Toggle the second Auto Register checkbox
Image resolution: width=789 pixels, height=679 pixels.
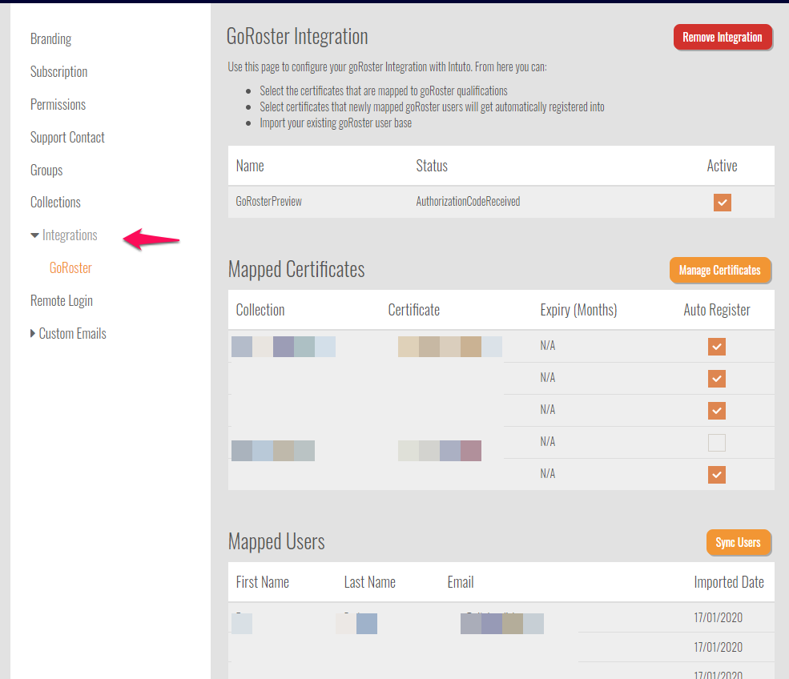coord(717,379)
